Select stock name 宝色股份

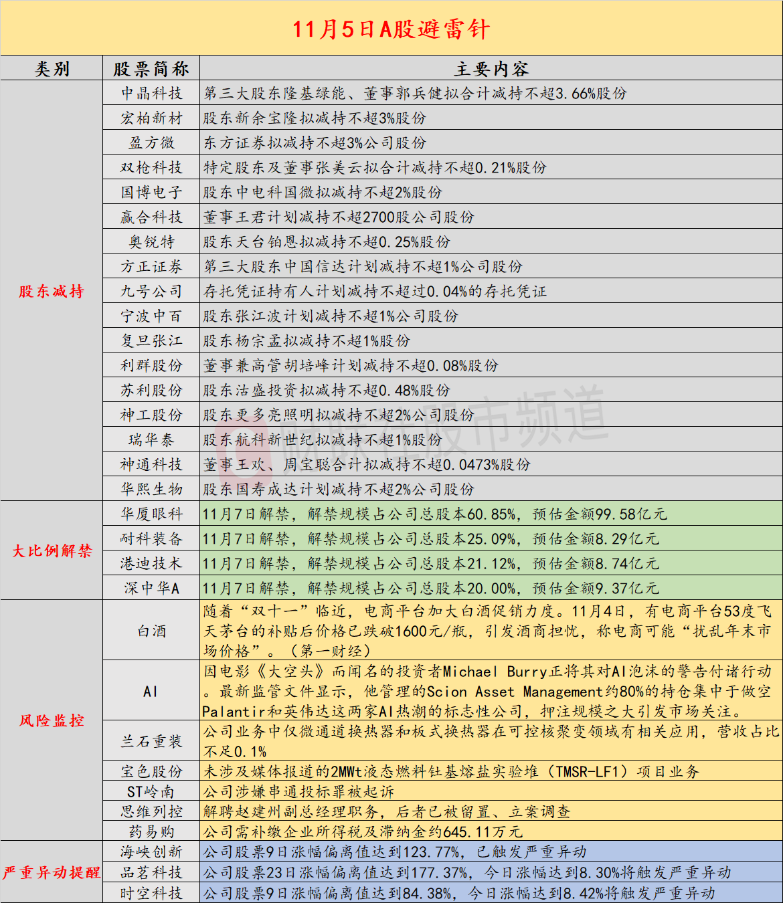tap(151, 771)
